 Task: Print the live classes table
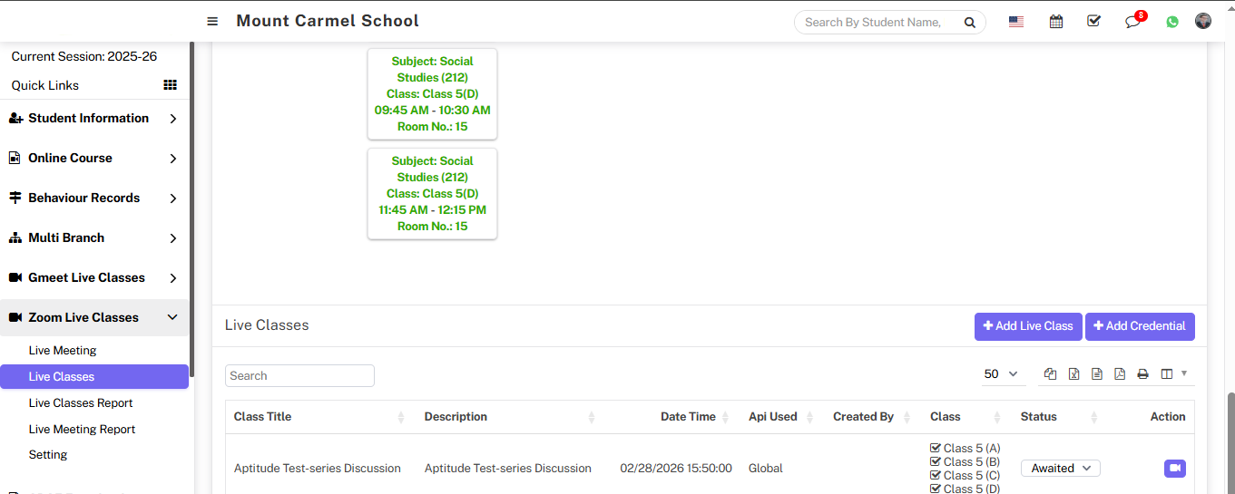pos(1142,374)
